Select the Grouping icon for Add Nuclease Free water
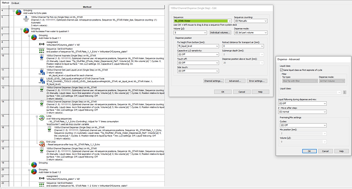Screen dimensions: 352x189 tap(26, 30)
